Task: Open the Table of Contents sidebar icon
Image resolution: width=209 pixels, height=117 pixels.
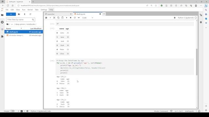Action: click(2, 29)
